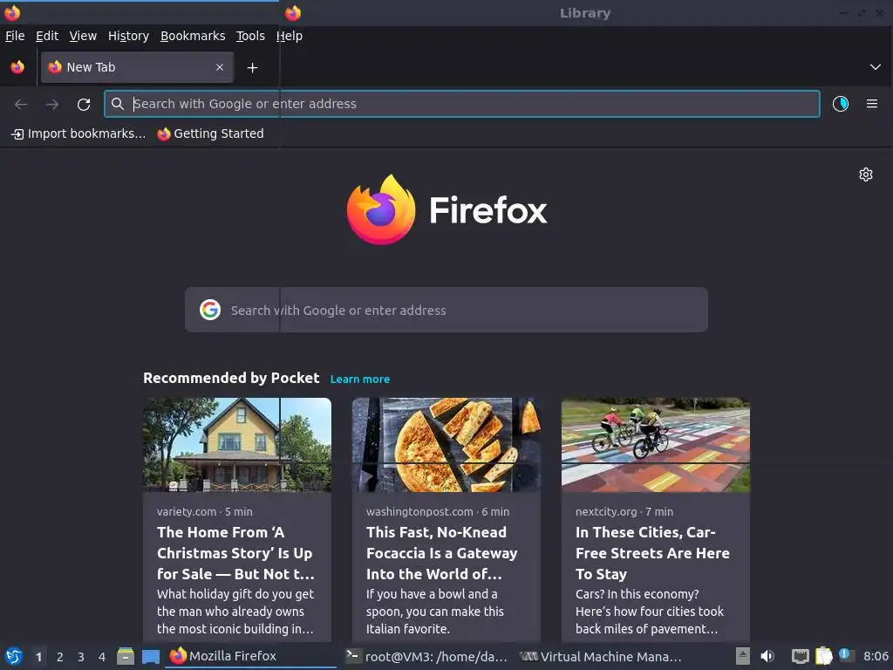Select Mozilla Firefox taskbar window button

[250, 656]
